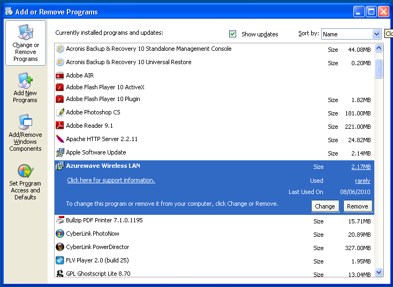Select the Adobe Reader 9.1 entry
Screen dimensions: 393x287
pos(214,126)
